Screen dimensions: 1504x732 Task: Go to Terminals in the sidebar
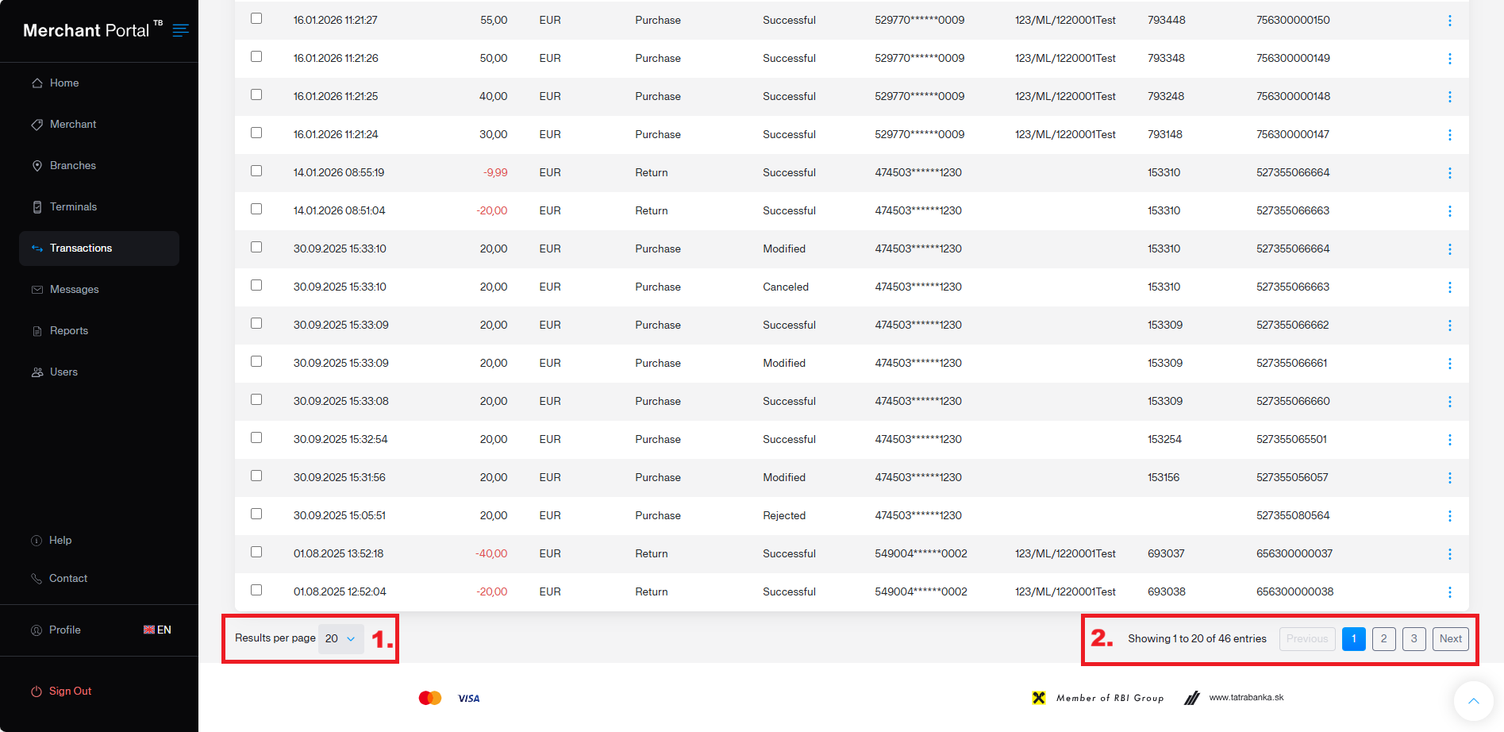73,207
